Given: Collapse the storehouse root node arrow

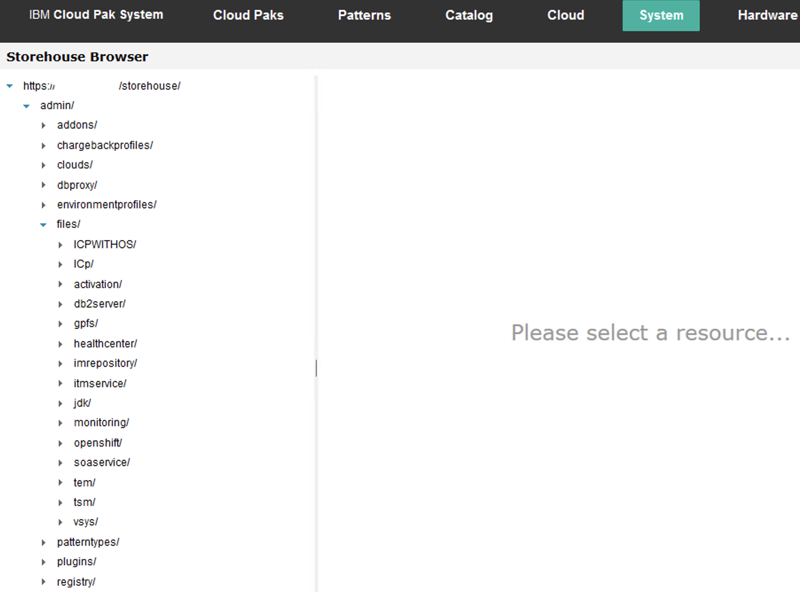Looking at the screenshot, I should pyautogui.click(x=10, y=86).
